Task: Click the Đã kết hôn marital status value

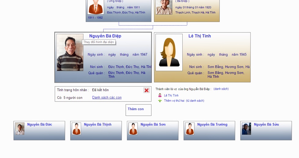Action: click(x=100, y=90)
